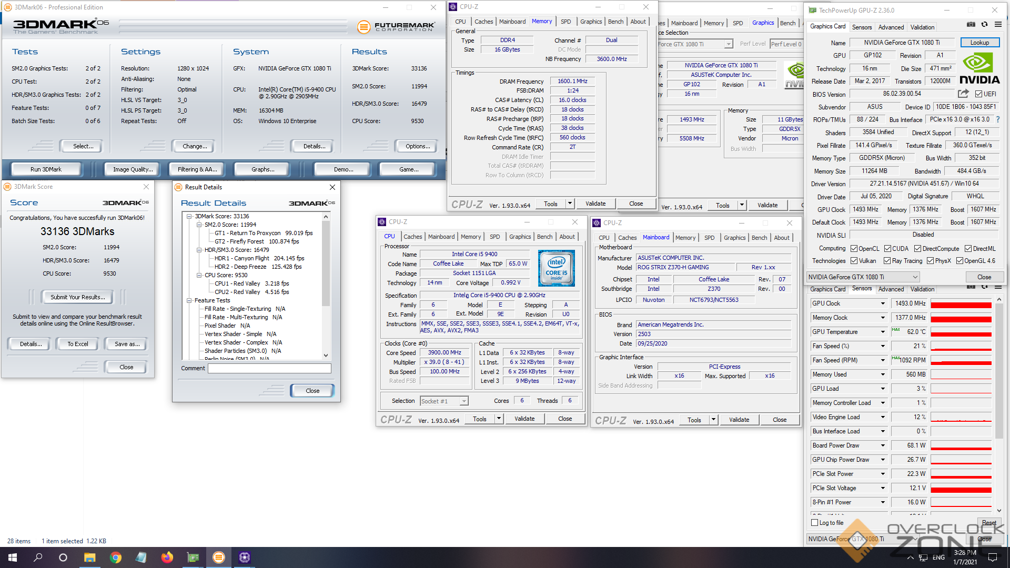
Task: Click Submit Your Results button
Action: point(77,297)
